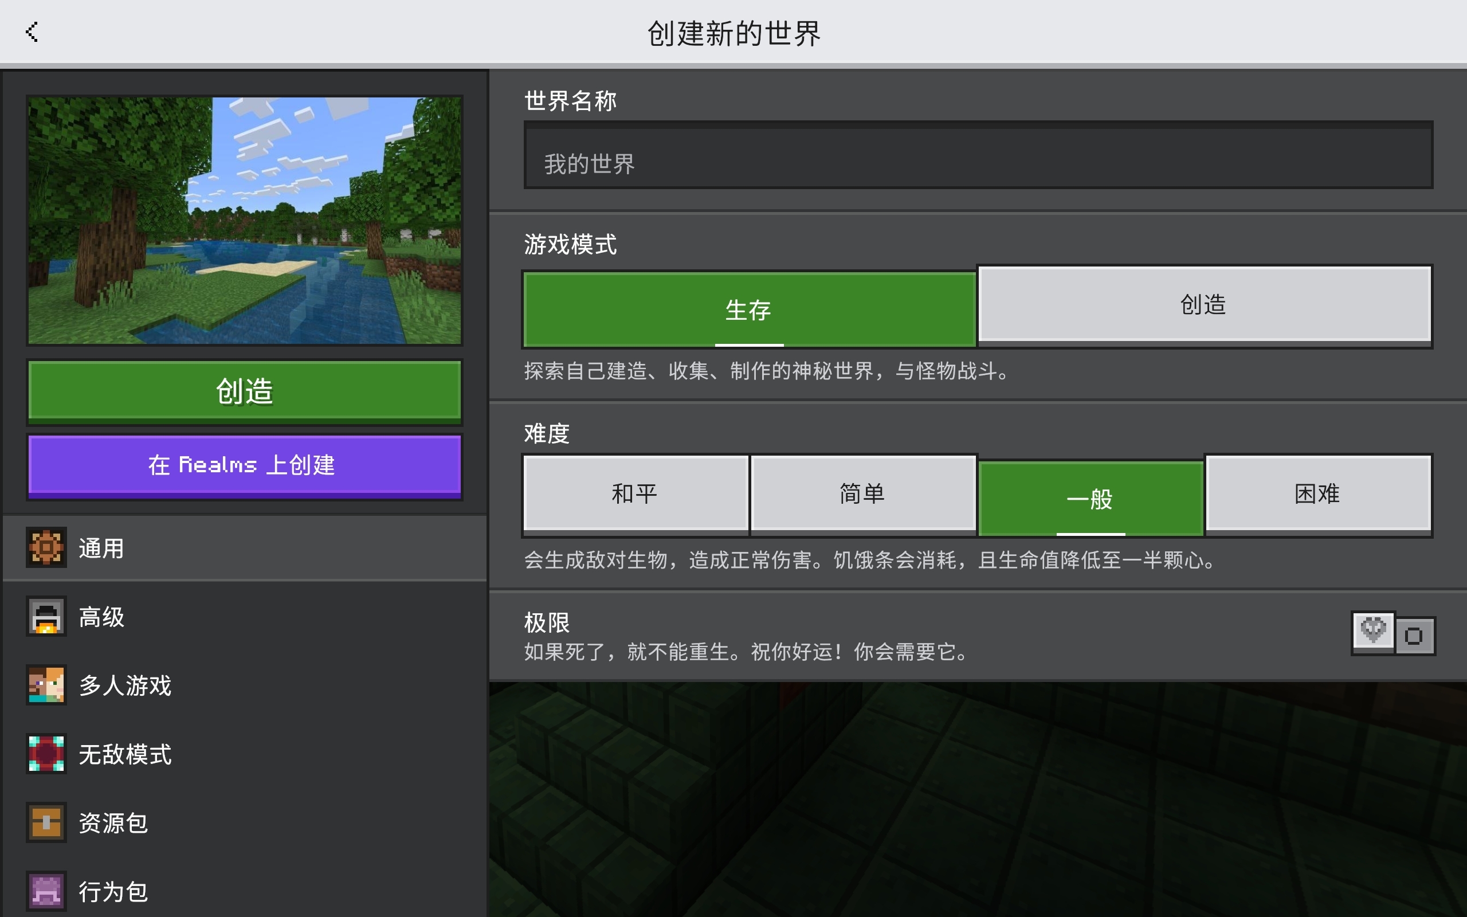
Task: Set difficulty to 一般
Action: 1091,499
